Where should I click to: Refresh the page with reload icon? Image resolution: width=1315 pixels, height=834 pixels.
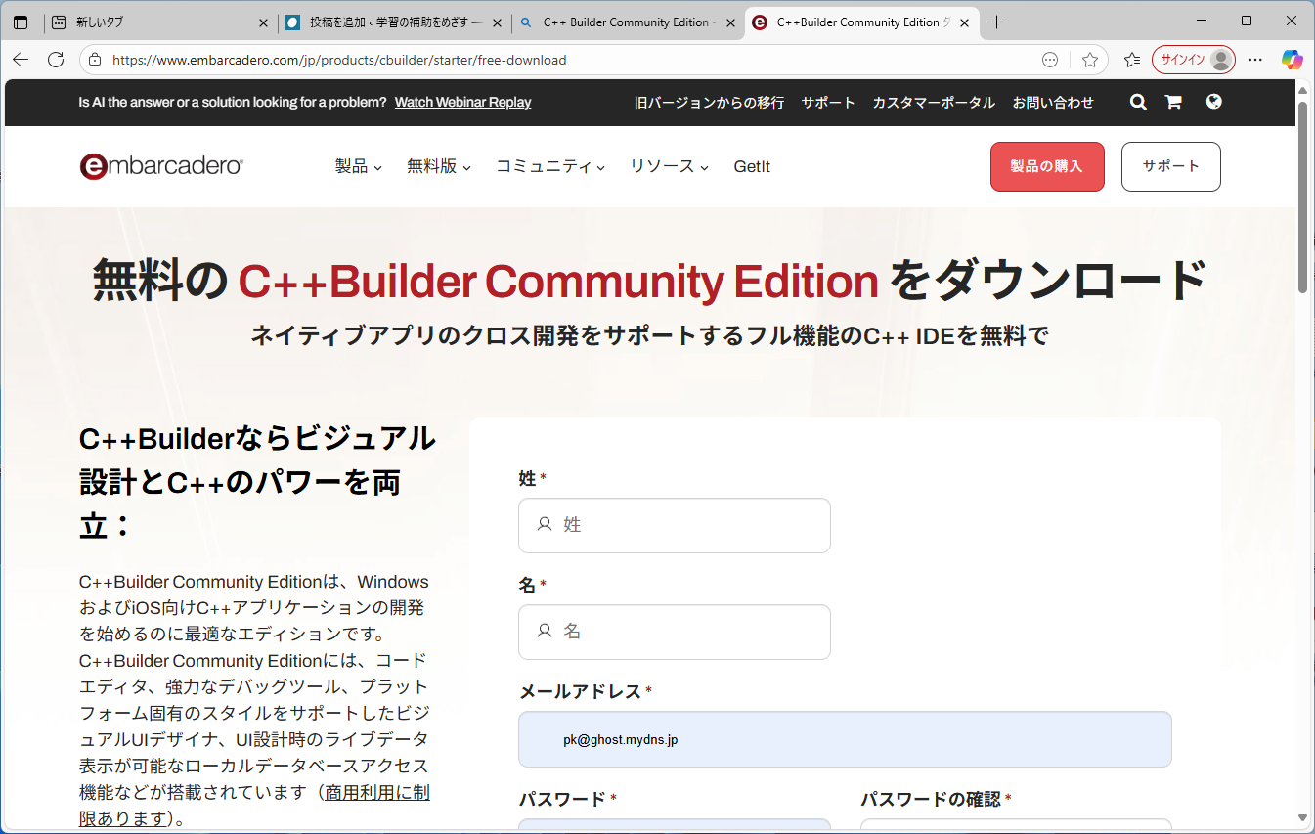pyautogui.click(x=56, y=60)
